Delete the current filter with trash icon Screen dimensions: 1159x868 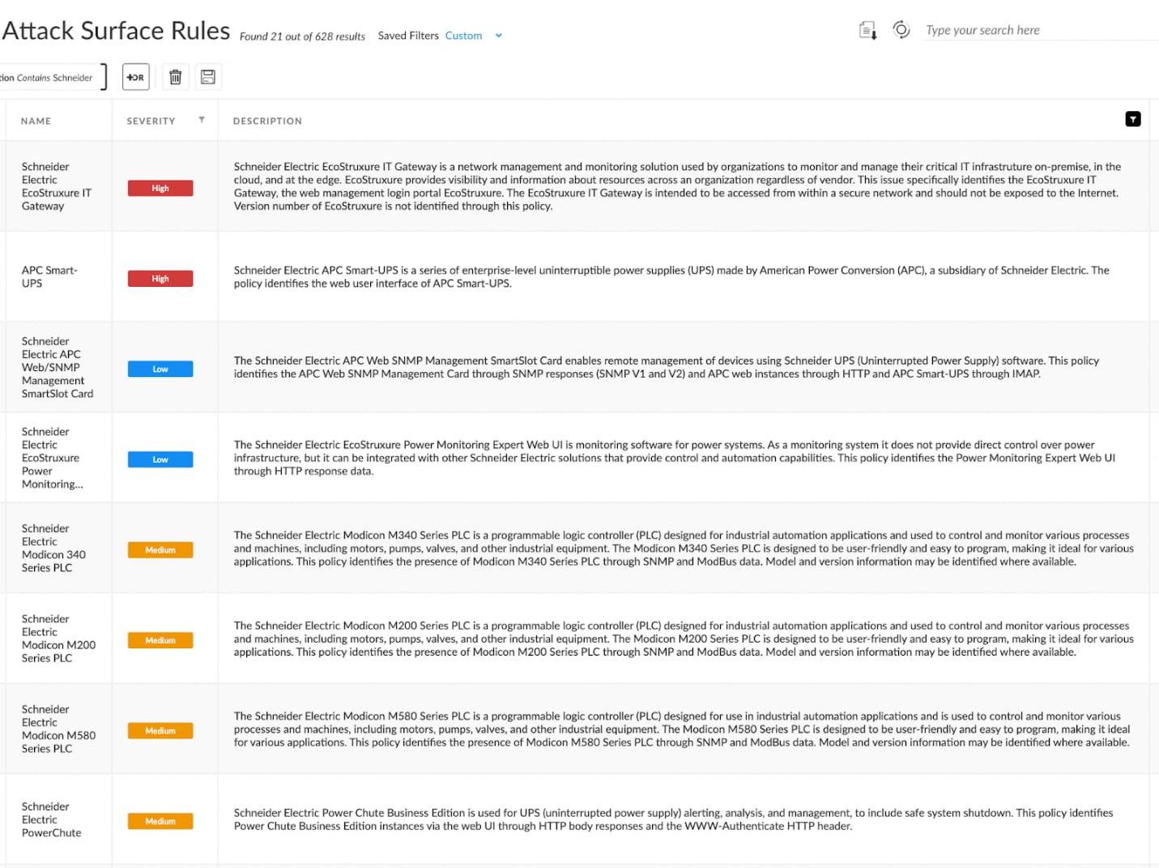point(175,77)
